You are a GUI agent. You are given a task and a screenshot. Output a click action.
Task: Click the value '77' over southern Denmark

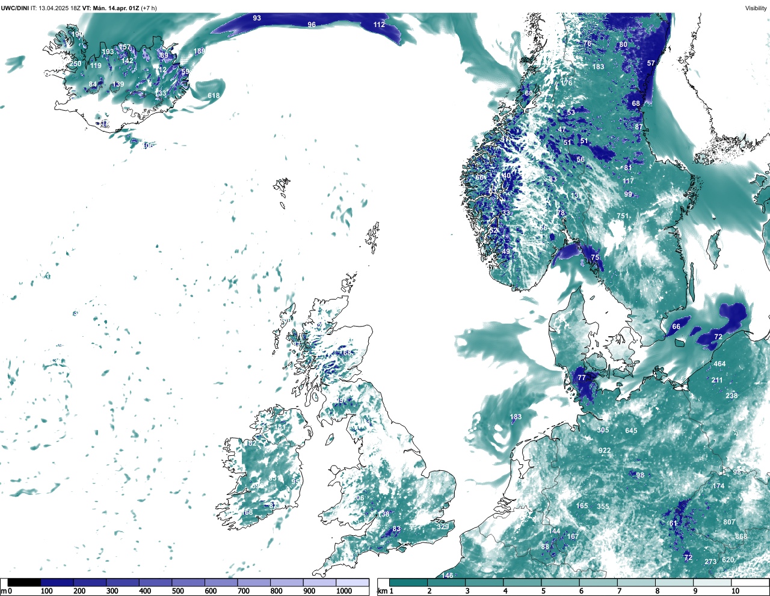point(582,378)
